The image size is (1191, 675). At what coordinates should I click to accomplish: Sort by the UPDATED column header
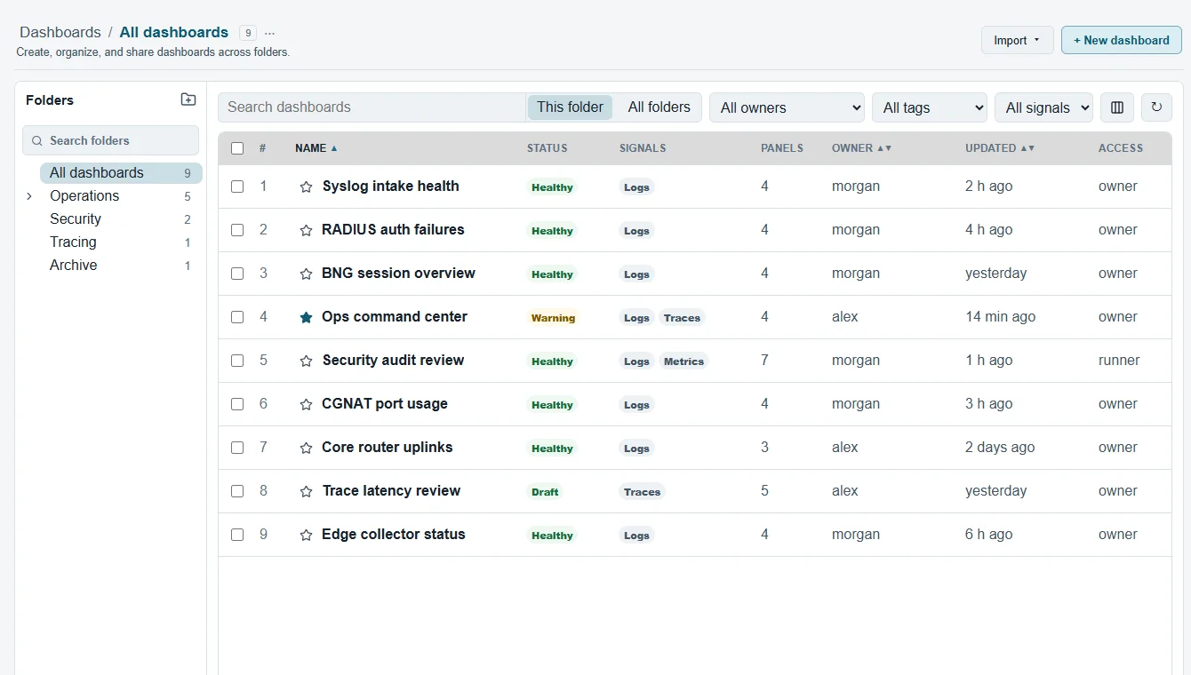[1000, 148]
